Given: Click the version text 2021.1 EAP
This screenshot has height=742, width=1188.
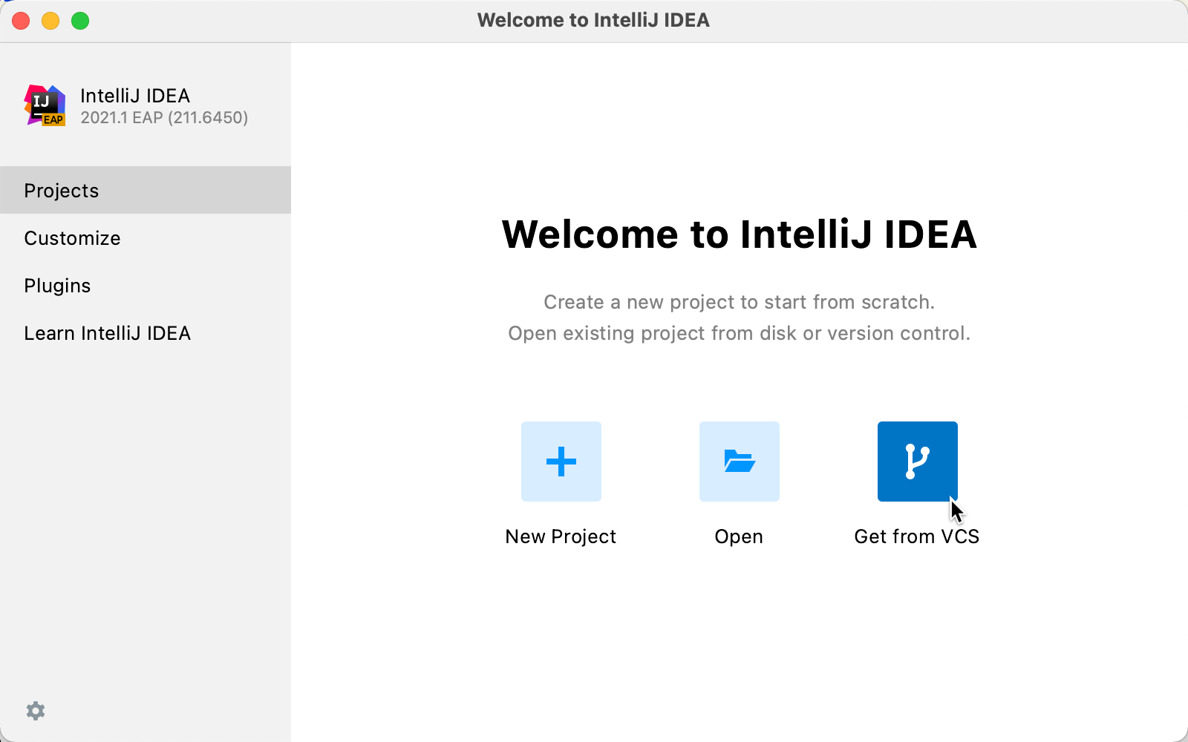Looking at the screenshot, I should 165,117.
